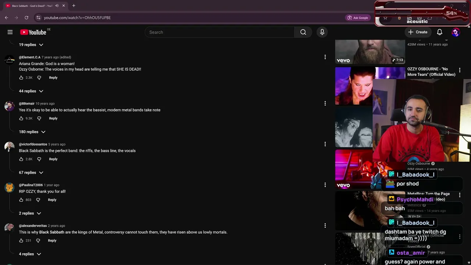This screenshot has width=471, height=265.
Task: Go to the YouTube home logo
Action: 33,32
